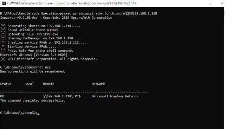This screenshot has height=129, width=225.
Task: Click the Impacket v0.9.20-dev copyright line
Action: click(x=56, y=18)
